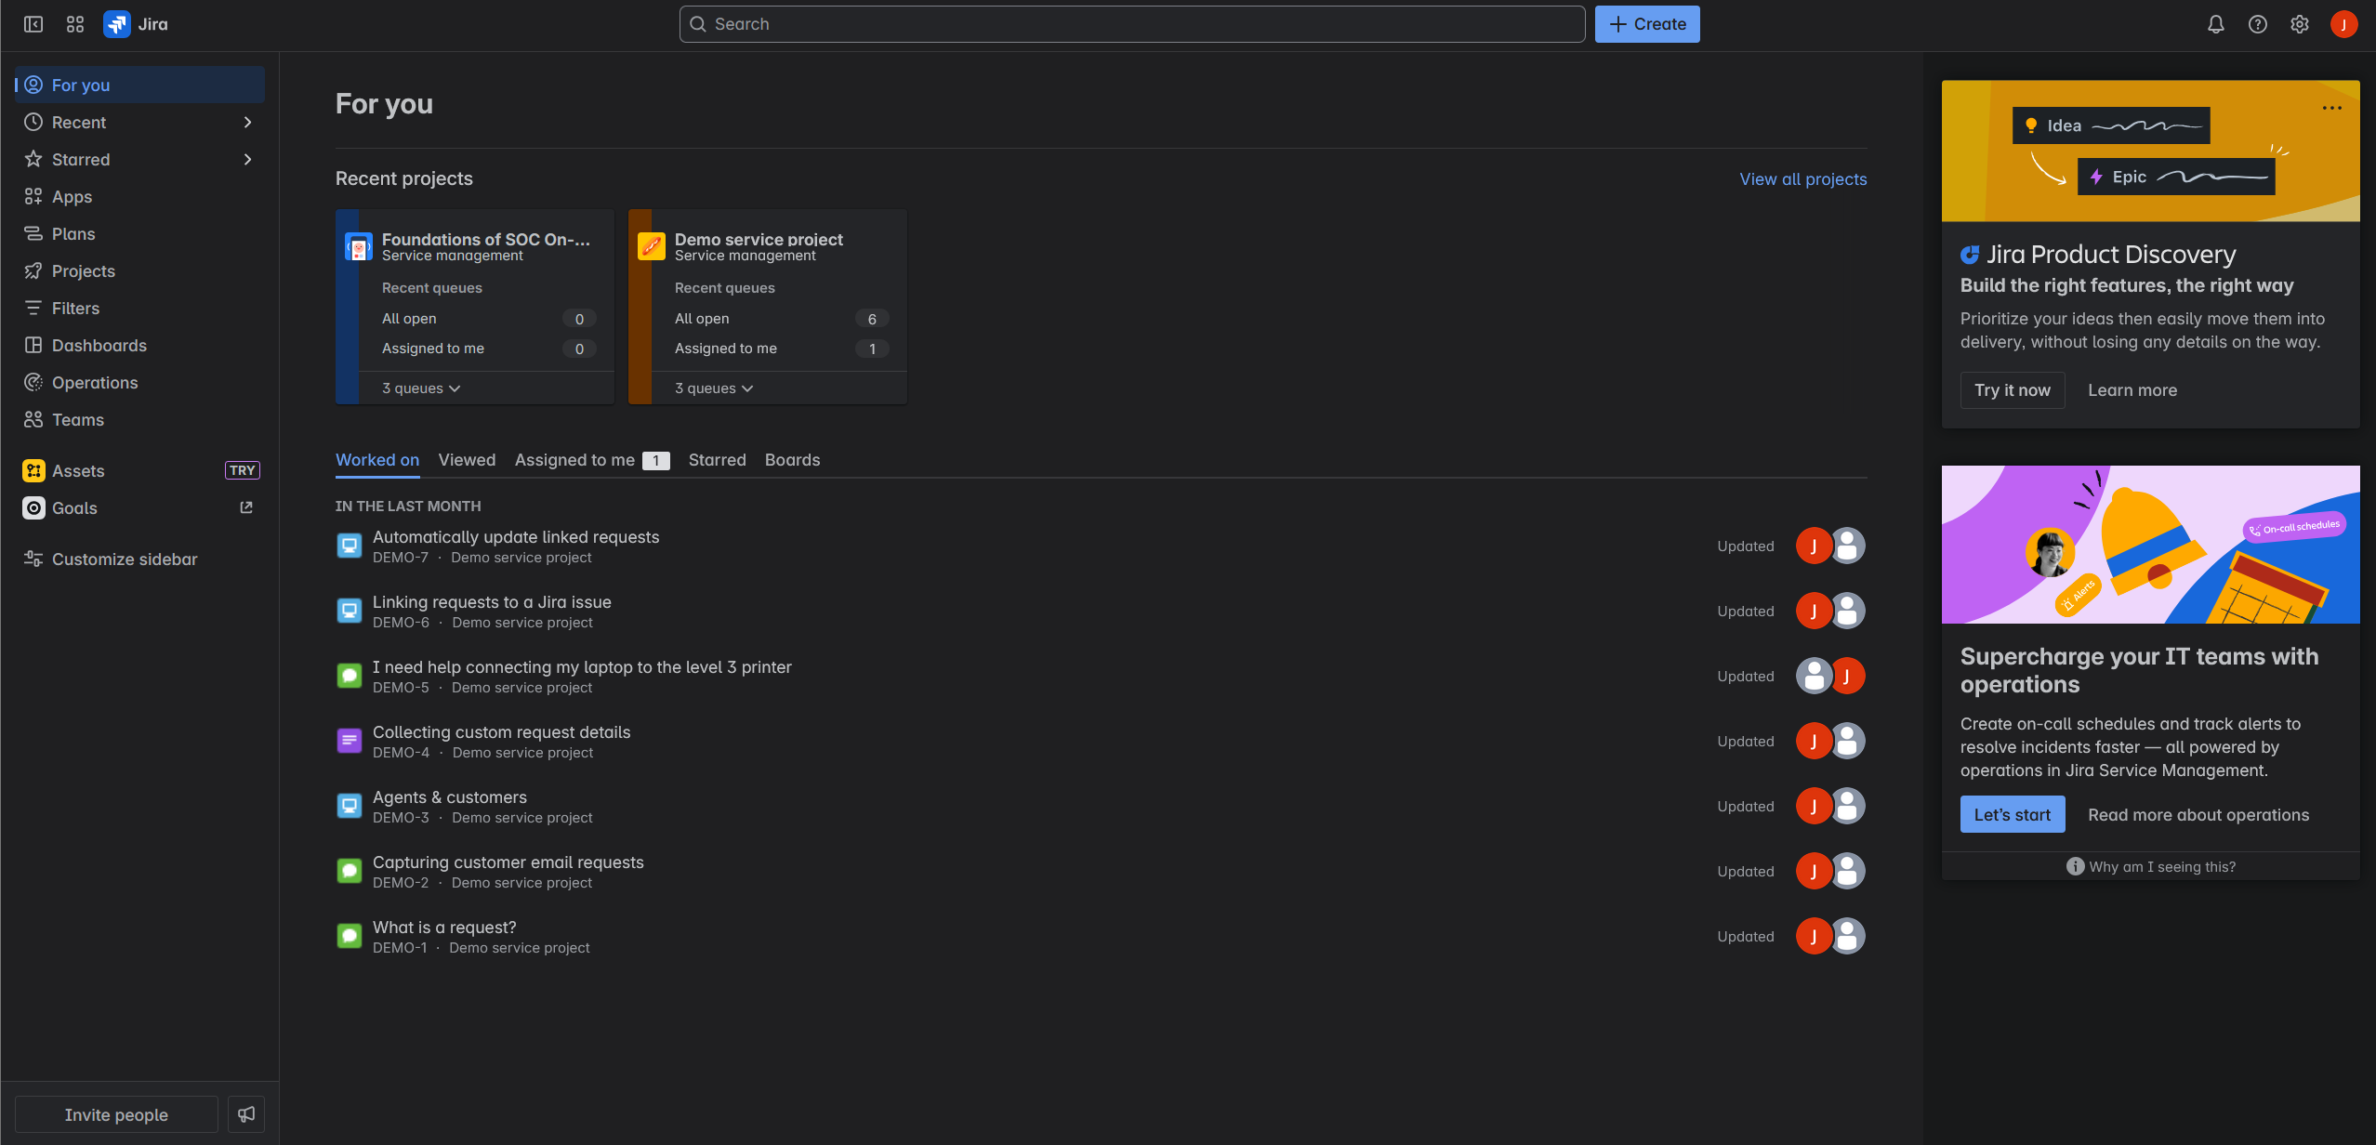Viewport: 2376px width, 1145px height.
Task: Open the user profile avatar in top bar
Action: (2343, 24)
